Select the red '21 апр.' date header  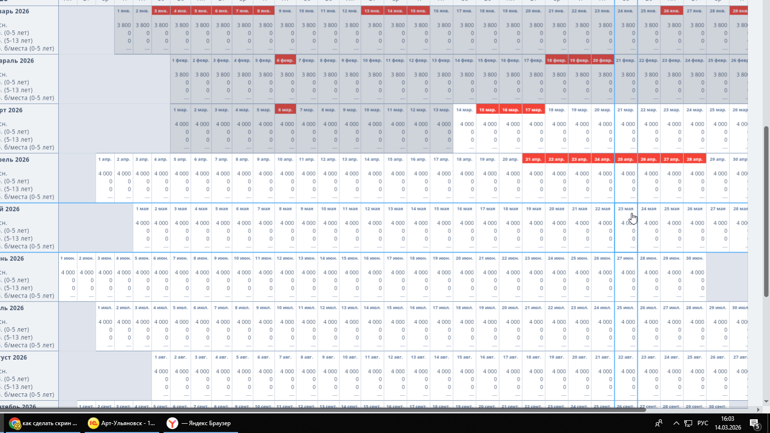[533, 159]
